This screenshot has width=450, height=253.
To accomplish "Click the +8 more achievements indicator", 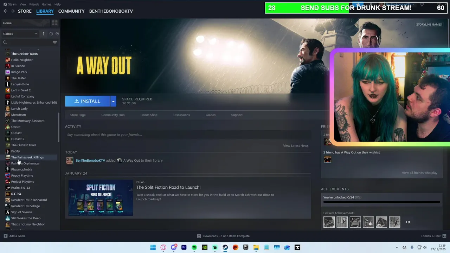I will tap(408, 222).
